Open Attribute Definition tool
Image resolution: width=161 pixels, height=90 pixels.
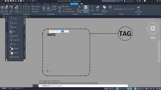pyautogui.click(x=104, y=9)
